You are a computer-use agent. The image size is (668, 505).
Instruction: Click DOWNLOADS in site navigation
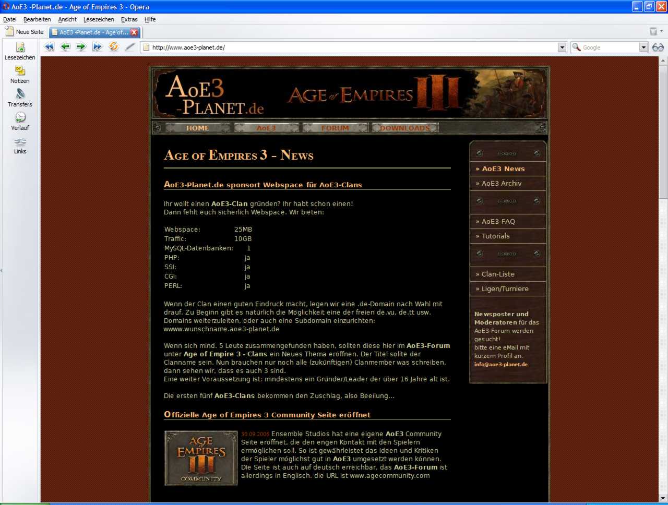pyautogui.click(x=404, y=128)
